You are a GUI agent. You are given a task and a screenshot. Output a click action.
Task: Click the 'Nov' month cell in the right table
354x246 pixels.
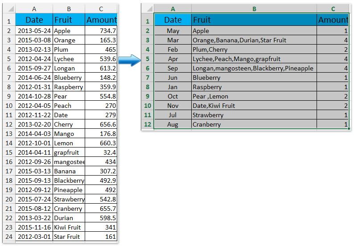(173, 106)
